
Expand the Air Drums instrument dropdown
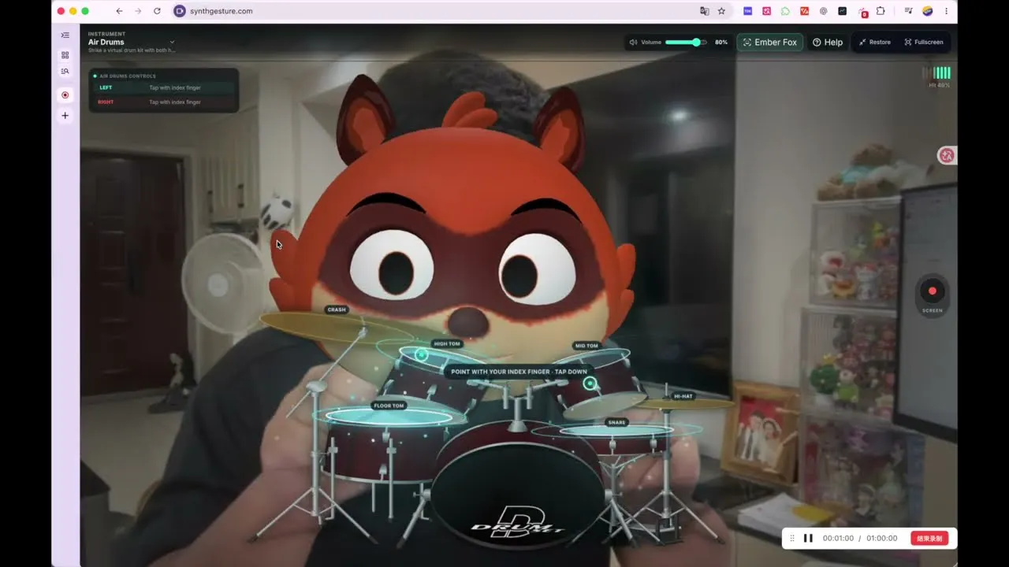tap(172, 43)
